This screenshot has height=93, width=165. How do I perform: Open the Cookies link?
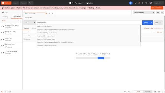point(146,28)
